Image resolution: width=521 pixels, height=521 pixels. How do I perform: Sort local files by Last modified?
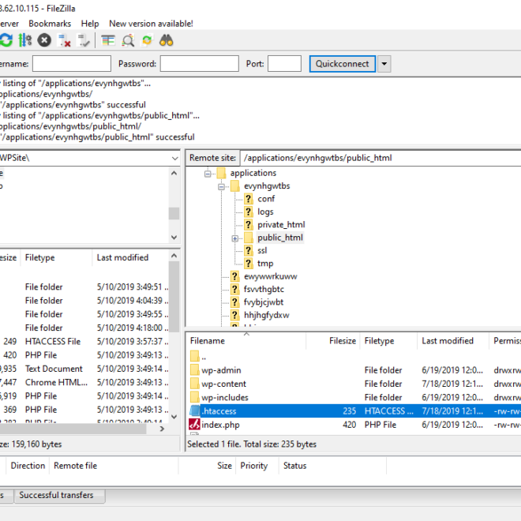click(130, 257)
